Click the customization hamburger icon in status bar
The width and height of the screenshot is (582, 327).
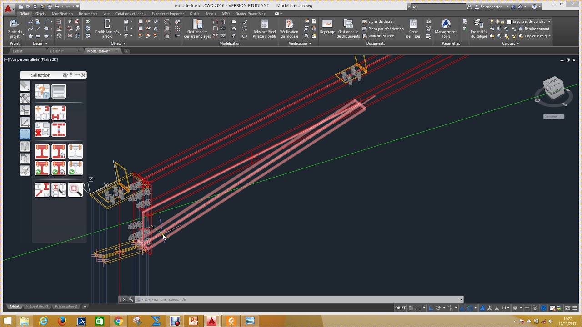coord(574,307)
